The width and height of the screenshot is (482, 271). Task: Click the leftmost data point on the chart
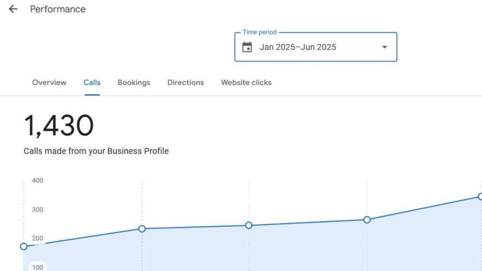pos(24,247)
